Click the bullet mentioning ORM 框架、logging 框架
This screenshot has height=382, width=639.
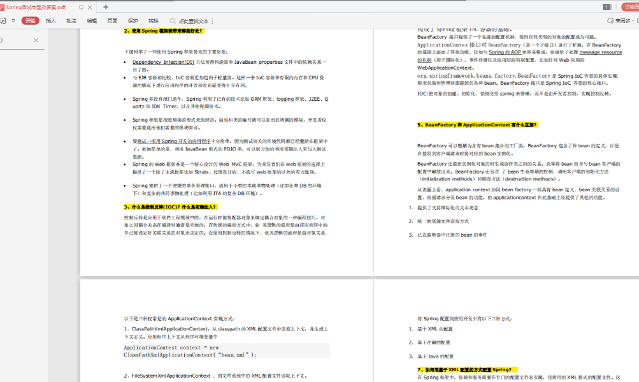230,103
